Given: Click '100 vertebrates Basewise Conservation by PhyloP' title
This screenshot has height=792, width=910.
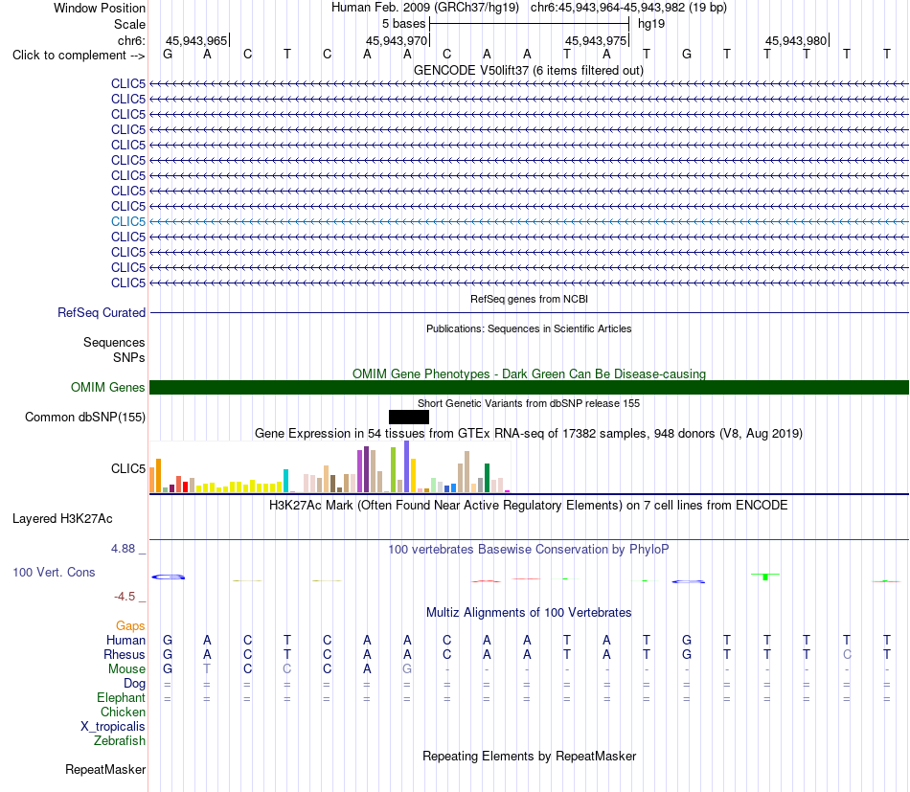Looking at the screenshot, I should tap(529, 549).
